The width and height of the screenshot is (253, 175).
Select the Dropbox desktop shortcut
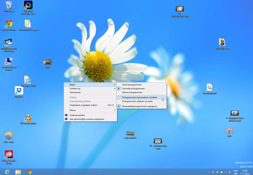coord(19,92)
